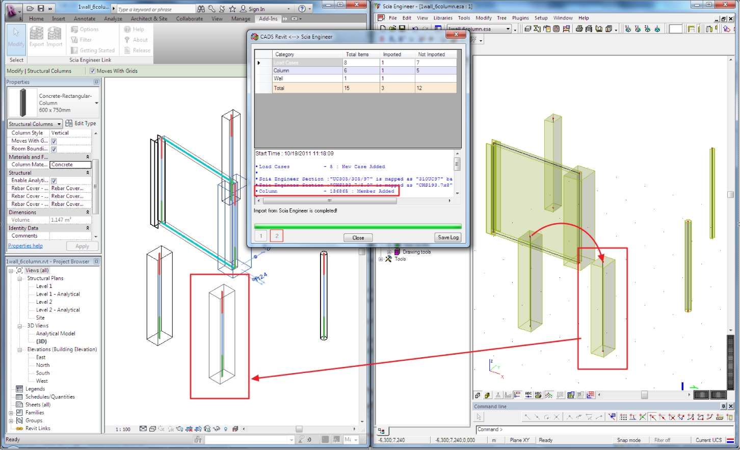Disable the Enable Analytical Model checkbox
Viewport: 740px width, 450px height.
(x=54, y=180)
